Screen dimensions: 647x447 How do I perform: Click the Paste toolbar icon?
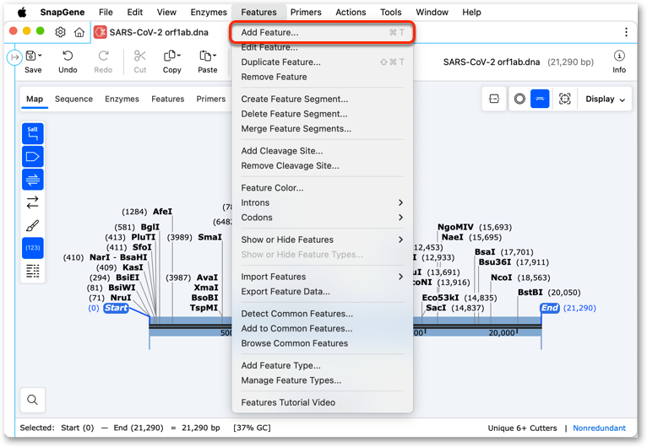(x=205, y=56)
